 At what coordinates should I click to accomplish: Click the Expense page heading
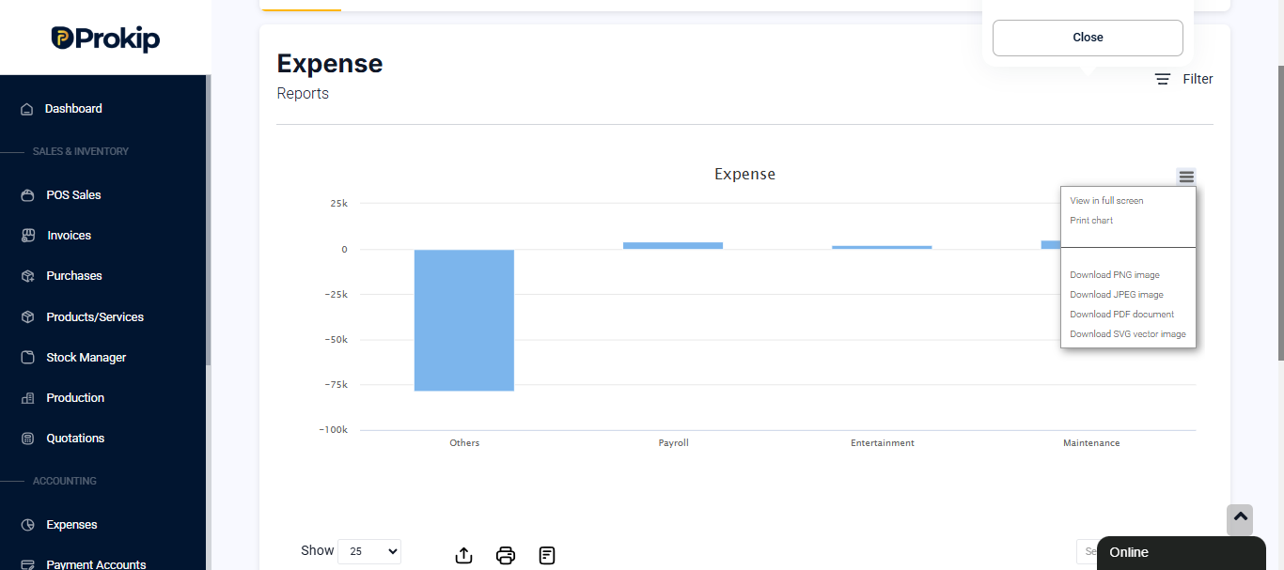coord(330,64)
